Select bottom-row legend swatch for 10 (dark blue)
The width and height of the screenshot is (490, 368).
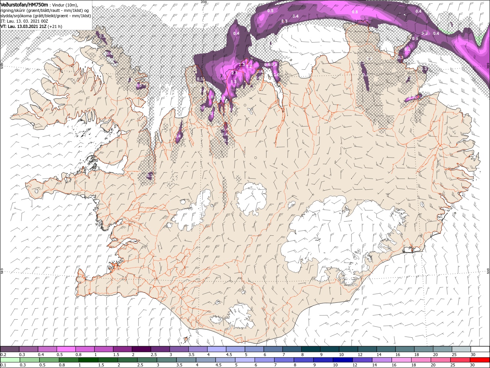343,360
